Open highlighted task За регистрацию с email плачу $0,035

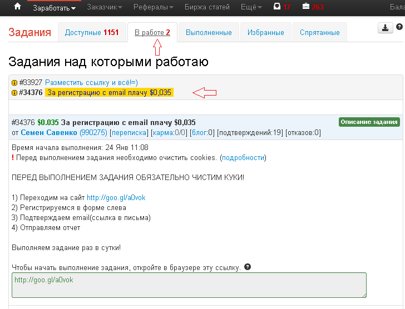(109, 92)
